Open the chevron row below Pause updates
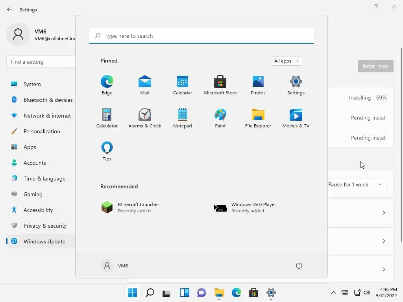Screen dimensions: 403x302 click(x=360, y=213)
